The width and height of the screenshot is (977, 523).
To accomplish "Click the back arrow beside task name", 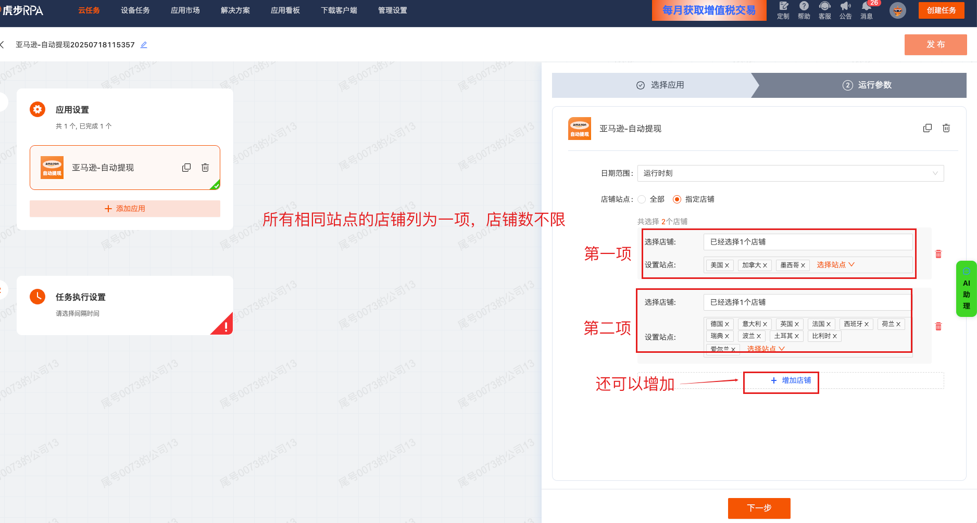I will click(x=3, y=45).
